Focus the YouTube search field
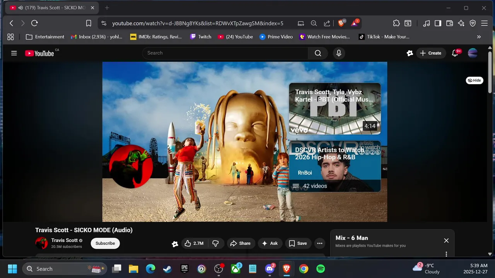The width and height of the screenshot is (495, 278). (x=225, y=53)
